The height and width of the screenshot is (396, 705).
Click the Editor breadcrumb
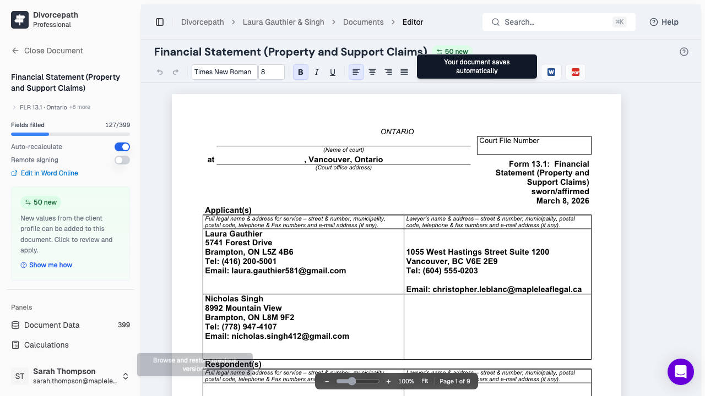[x=413, y=22]
